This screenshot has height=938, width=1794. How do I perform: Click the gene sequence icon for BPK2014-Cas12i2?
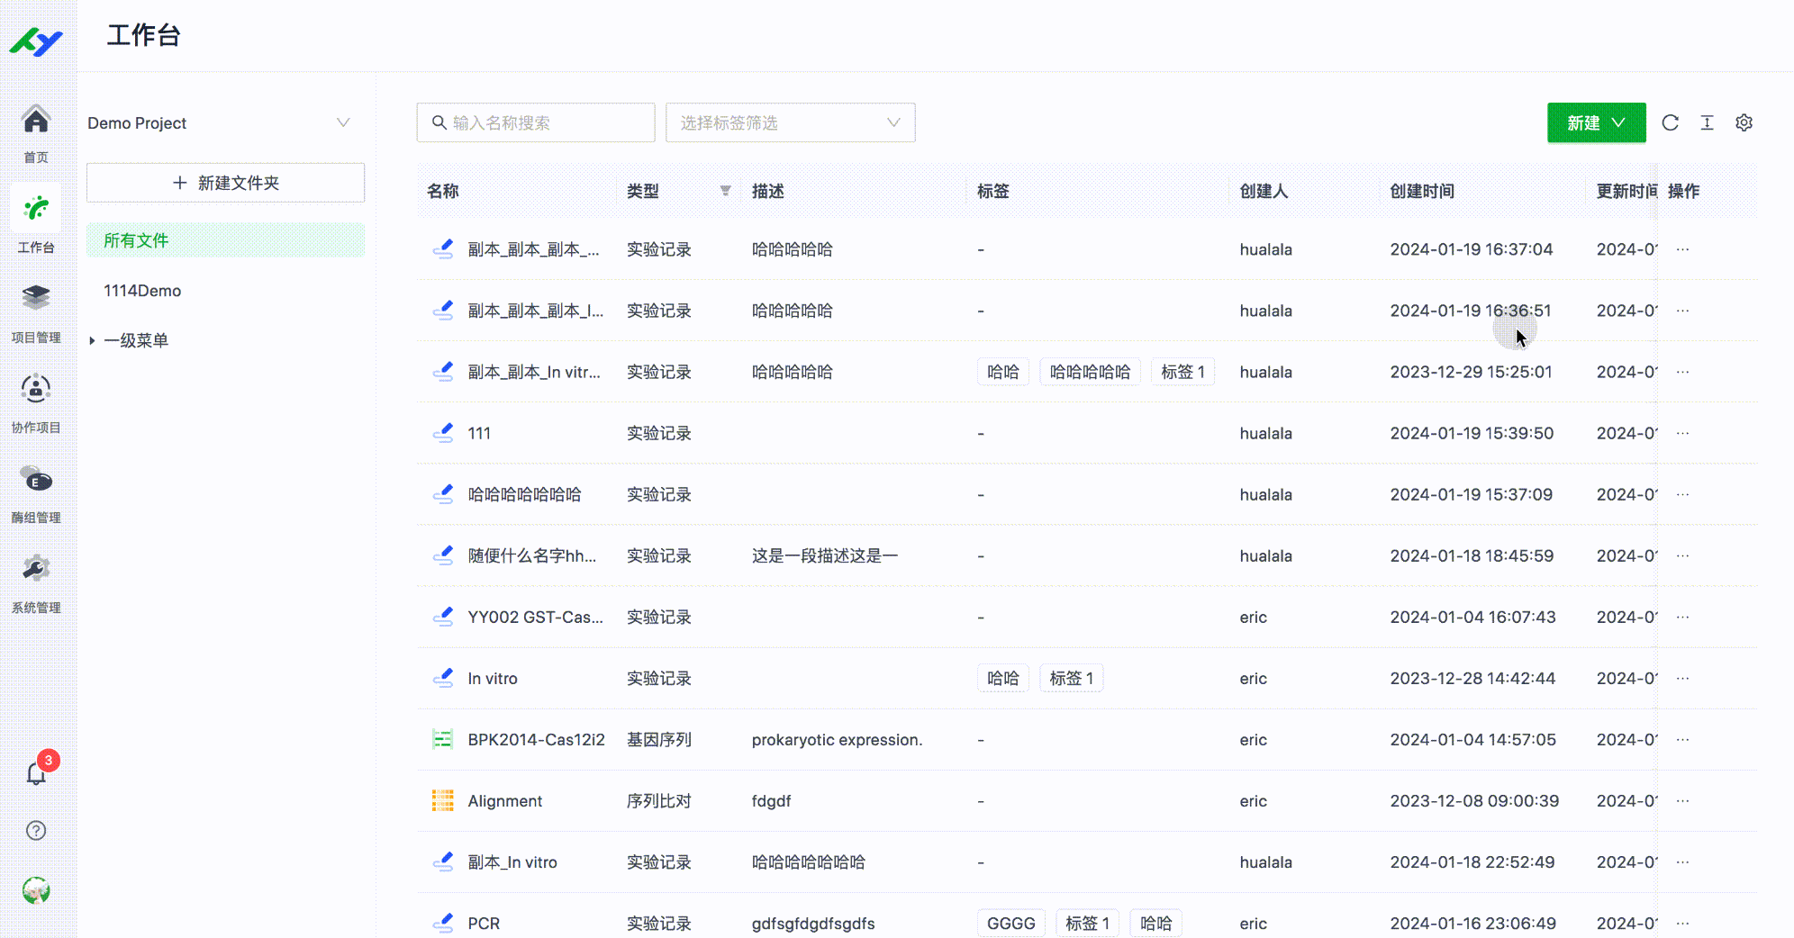[442, 739]
